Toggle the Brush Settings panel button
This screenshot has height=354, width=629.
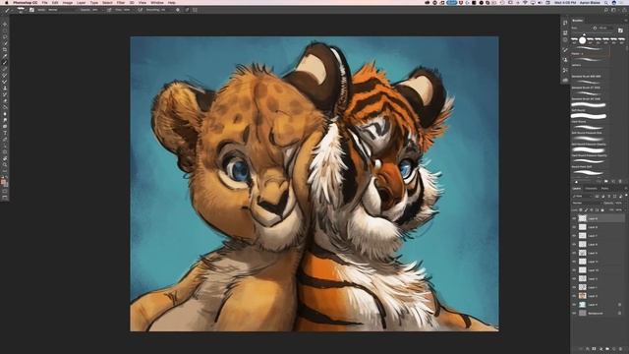pos(31,10)
